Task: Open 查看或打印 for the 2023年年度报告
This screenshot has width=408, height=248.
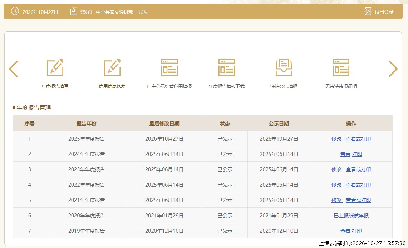Action: pos(358,169)
